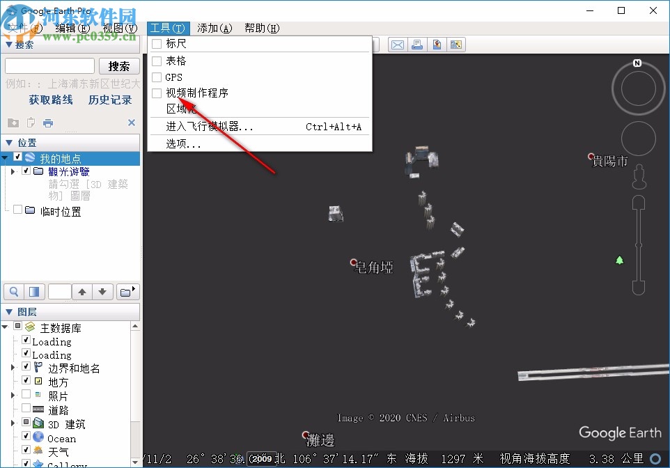
Task: Click the 貴陽市 red placemark dot
Action: tap(591, 157)
